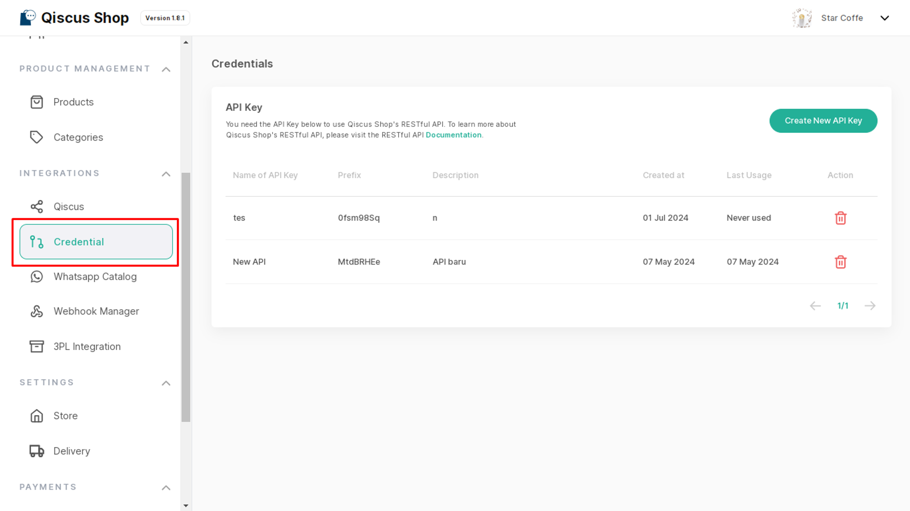Click the Star Coffe profile avatar
The width and height of the screenshot is (910, 511).
pyautogui.click(x=802, y=18)
